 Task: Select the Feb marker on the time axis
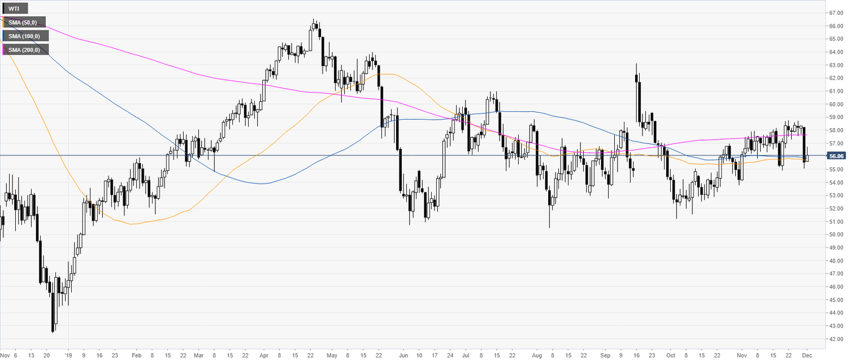(x=136, y=356)
